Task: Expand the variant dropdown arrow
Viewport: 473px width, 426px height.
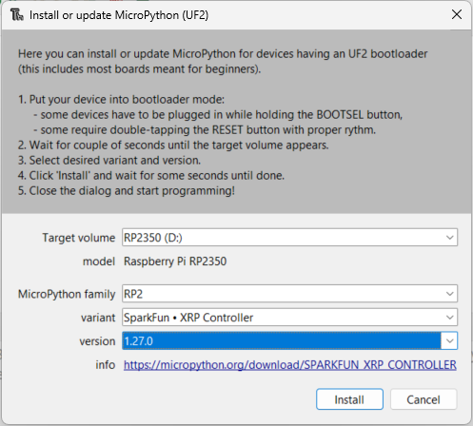Action: (449, 318)
